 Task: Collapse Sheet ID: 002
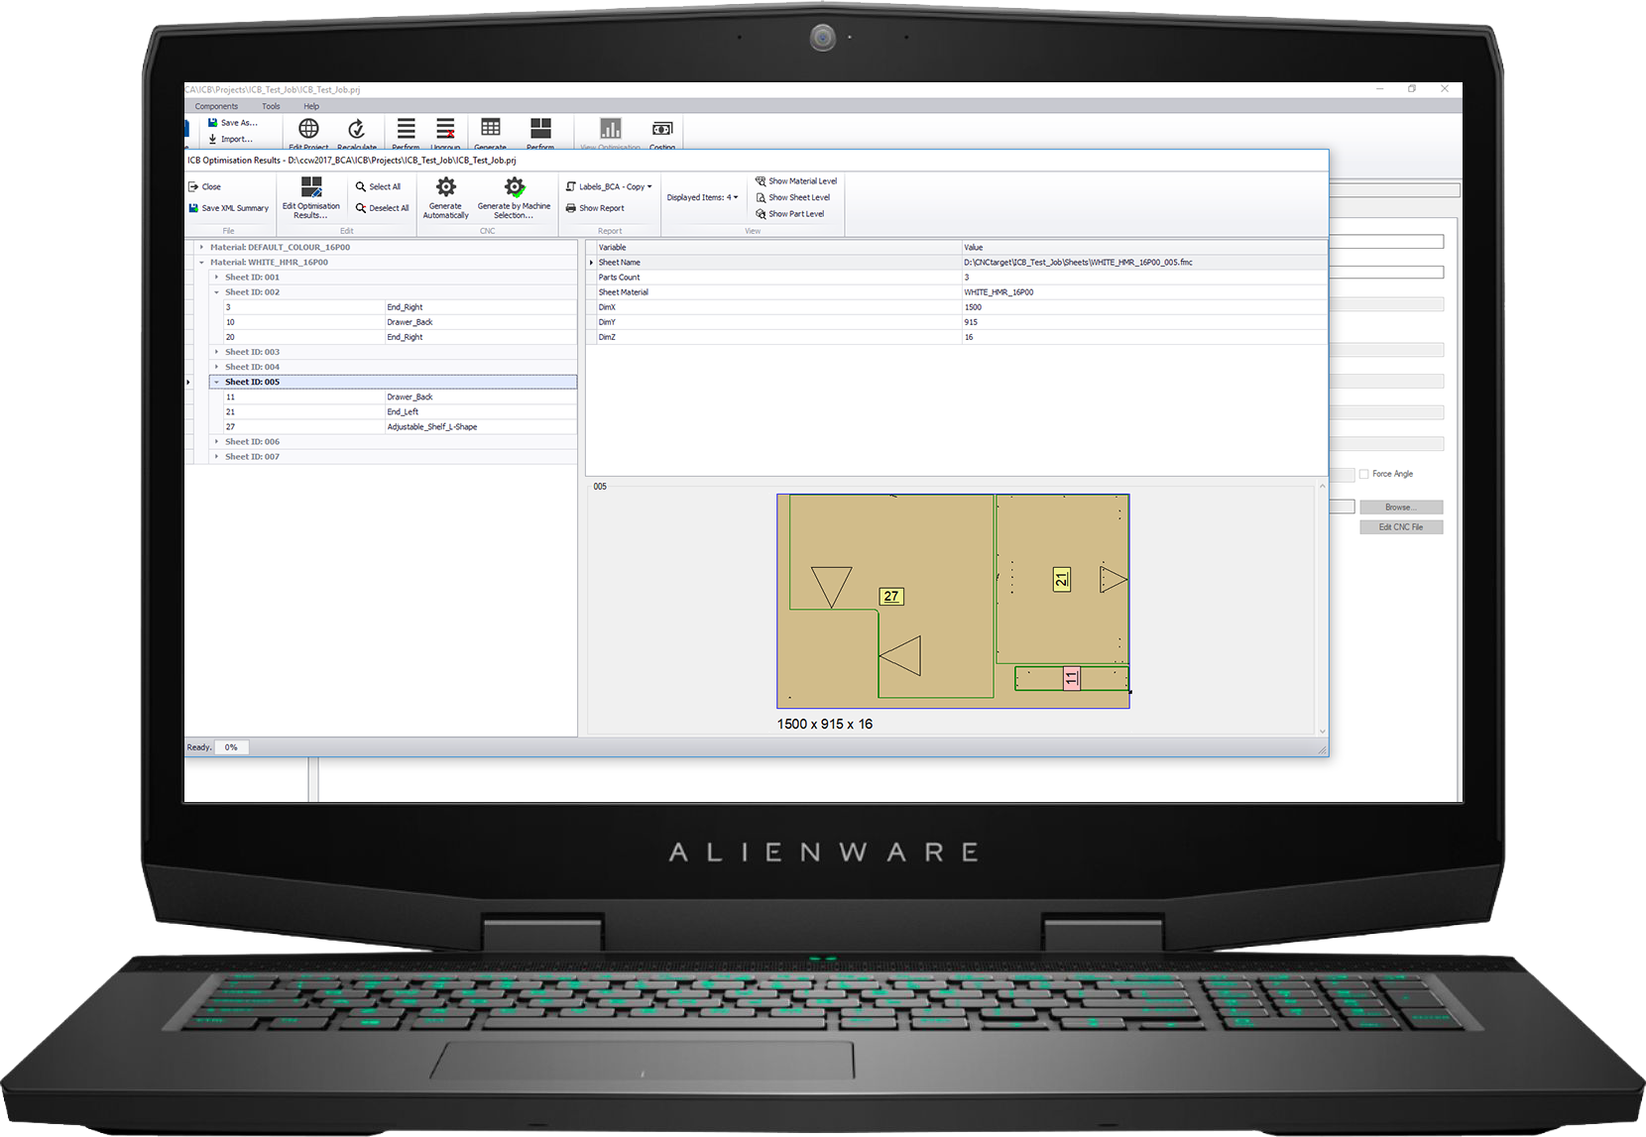216,292
